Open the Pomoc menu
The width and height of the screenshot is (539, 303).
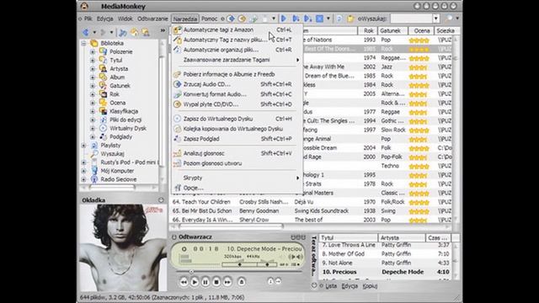pyautogui.click(x=210, y=19)
